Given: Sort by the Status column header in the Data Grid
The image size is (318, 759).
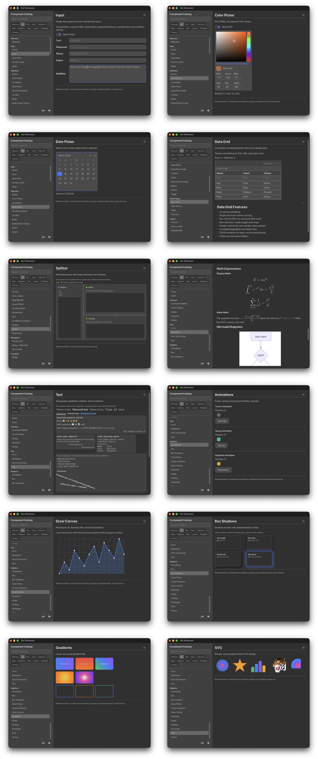Looking at the screenshot, I should [272, 173].
